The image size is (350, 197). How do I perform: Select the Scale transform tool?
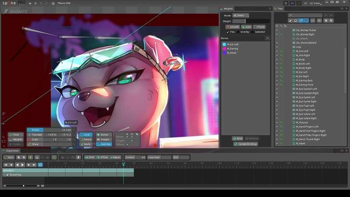point(35,139)
